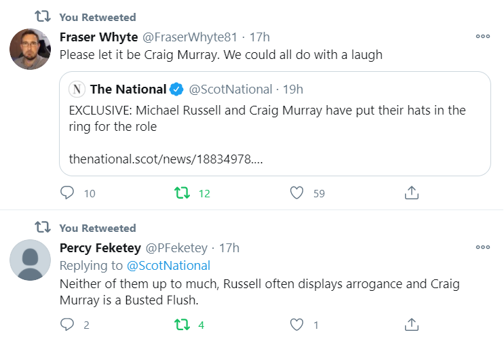Open Fraser Whyte's profile name link
Screen dimensions: 504x339
[x=99, y=37]
